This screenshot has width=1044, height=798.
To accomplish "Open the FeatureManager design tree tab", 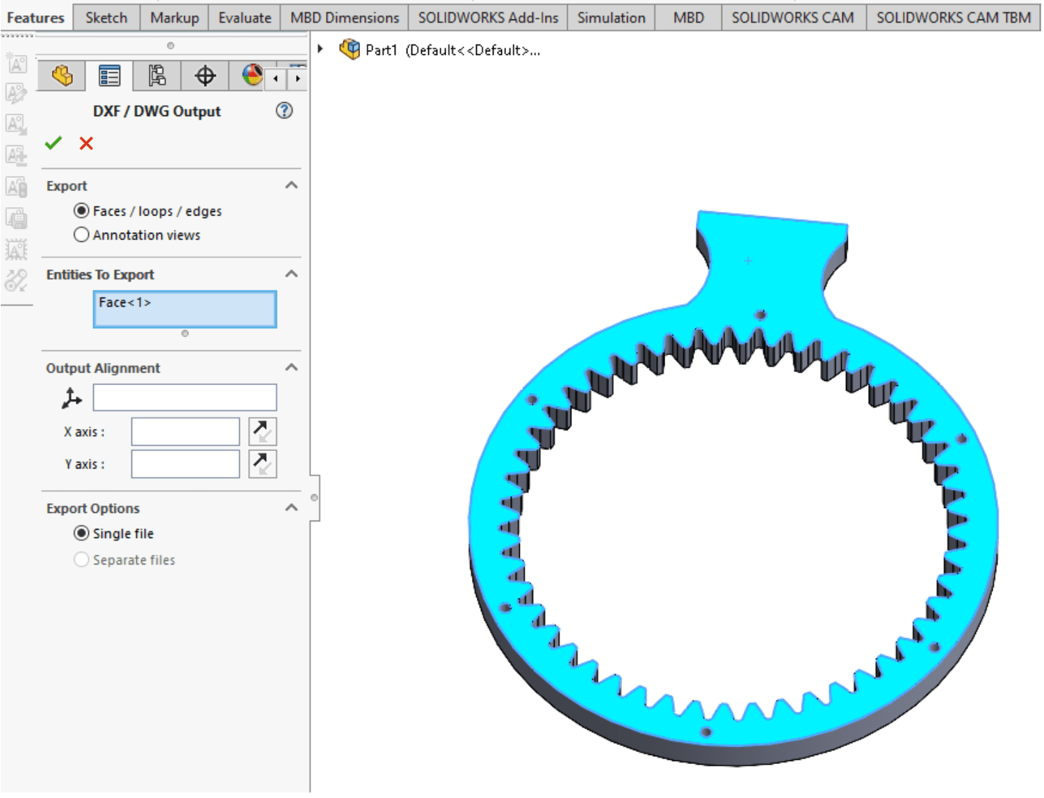I will 62,76.
